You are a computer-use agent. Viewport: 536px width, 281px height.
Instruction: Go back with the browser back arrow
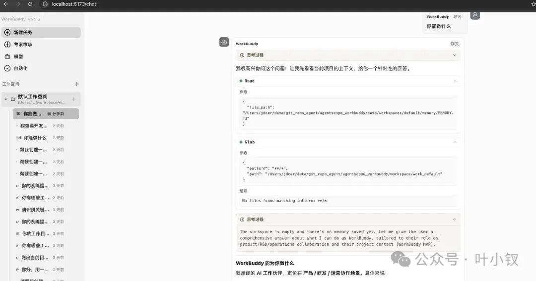point(6,4)
